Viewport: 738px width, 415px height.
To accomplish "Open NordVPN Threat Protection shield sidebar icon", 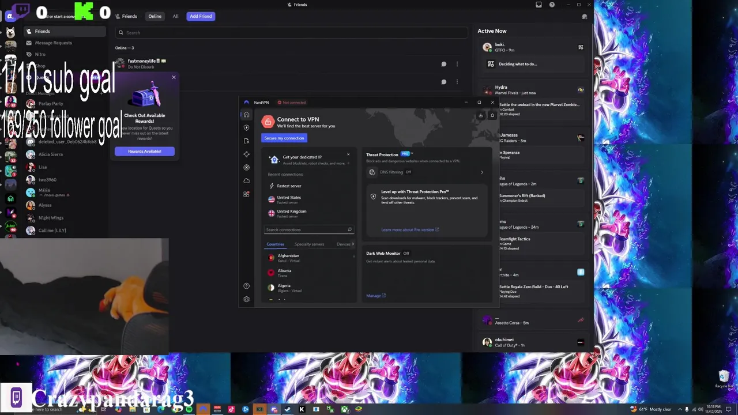I will click(246, 128).
